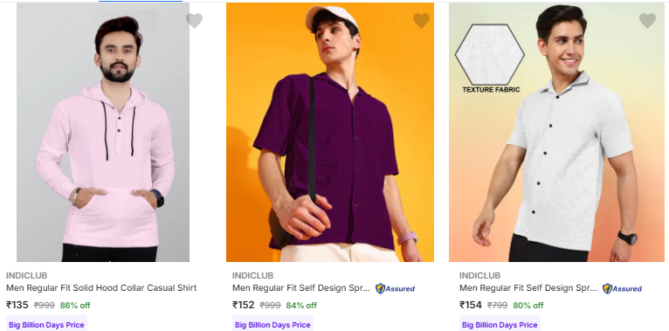Open the pink hooded shirt product image
The height and width of the screenshot is (331, 669).
click(103, 132)
